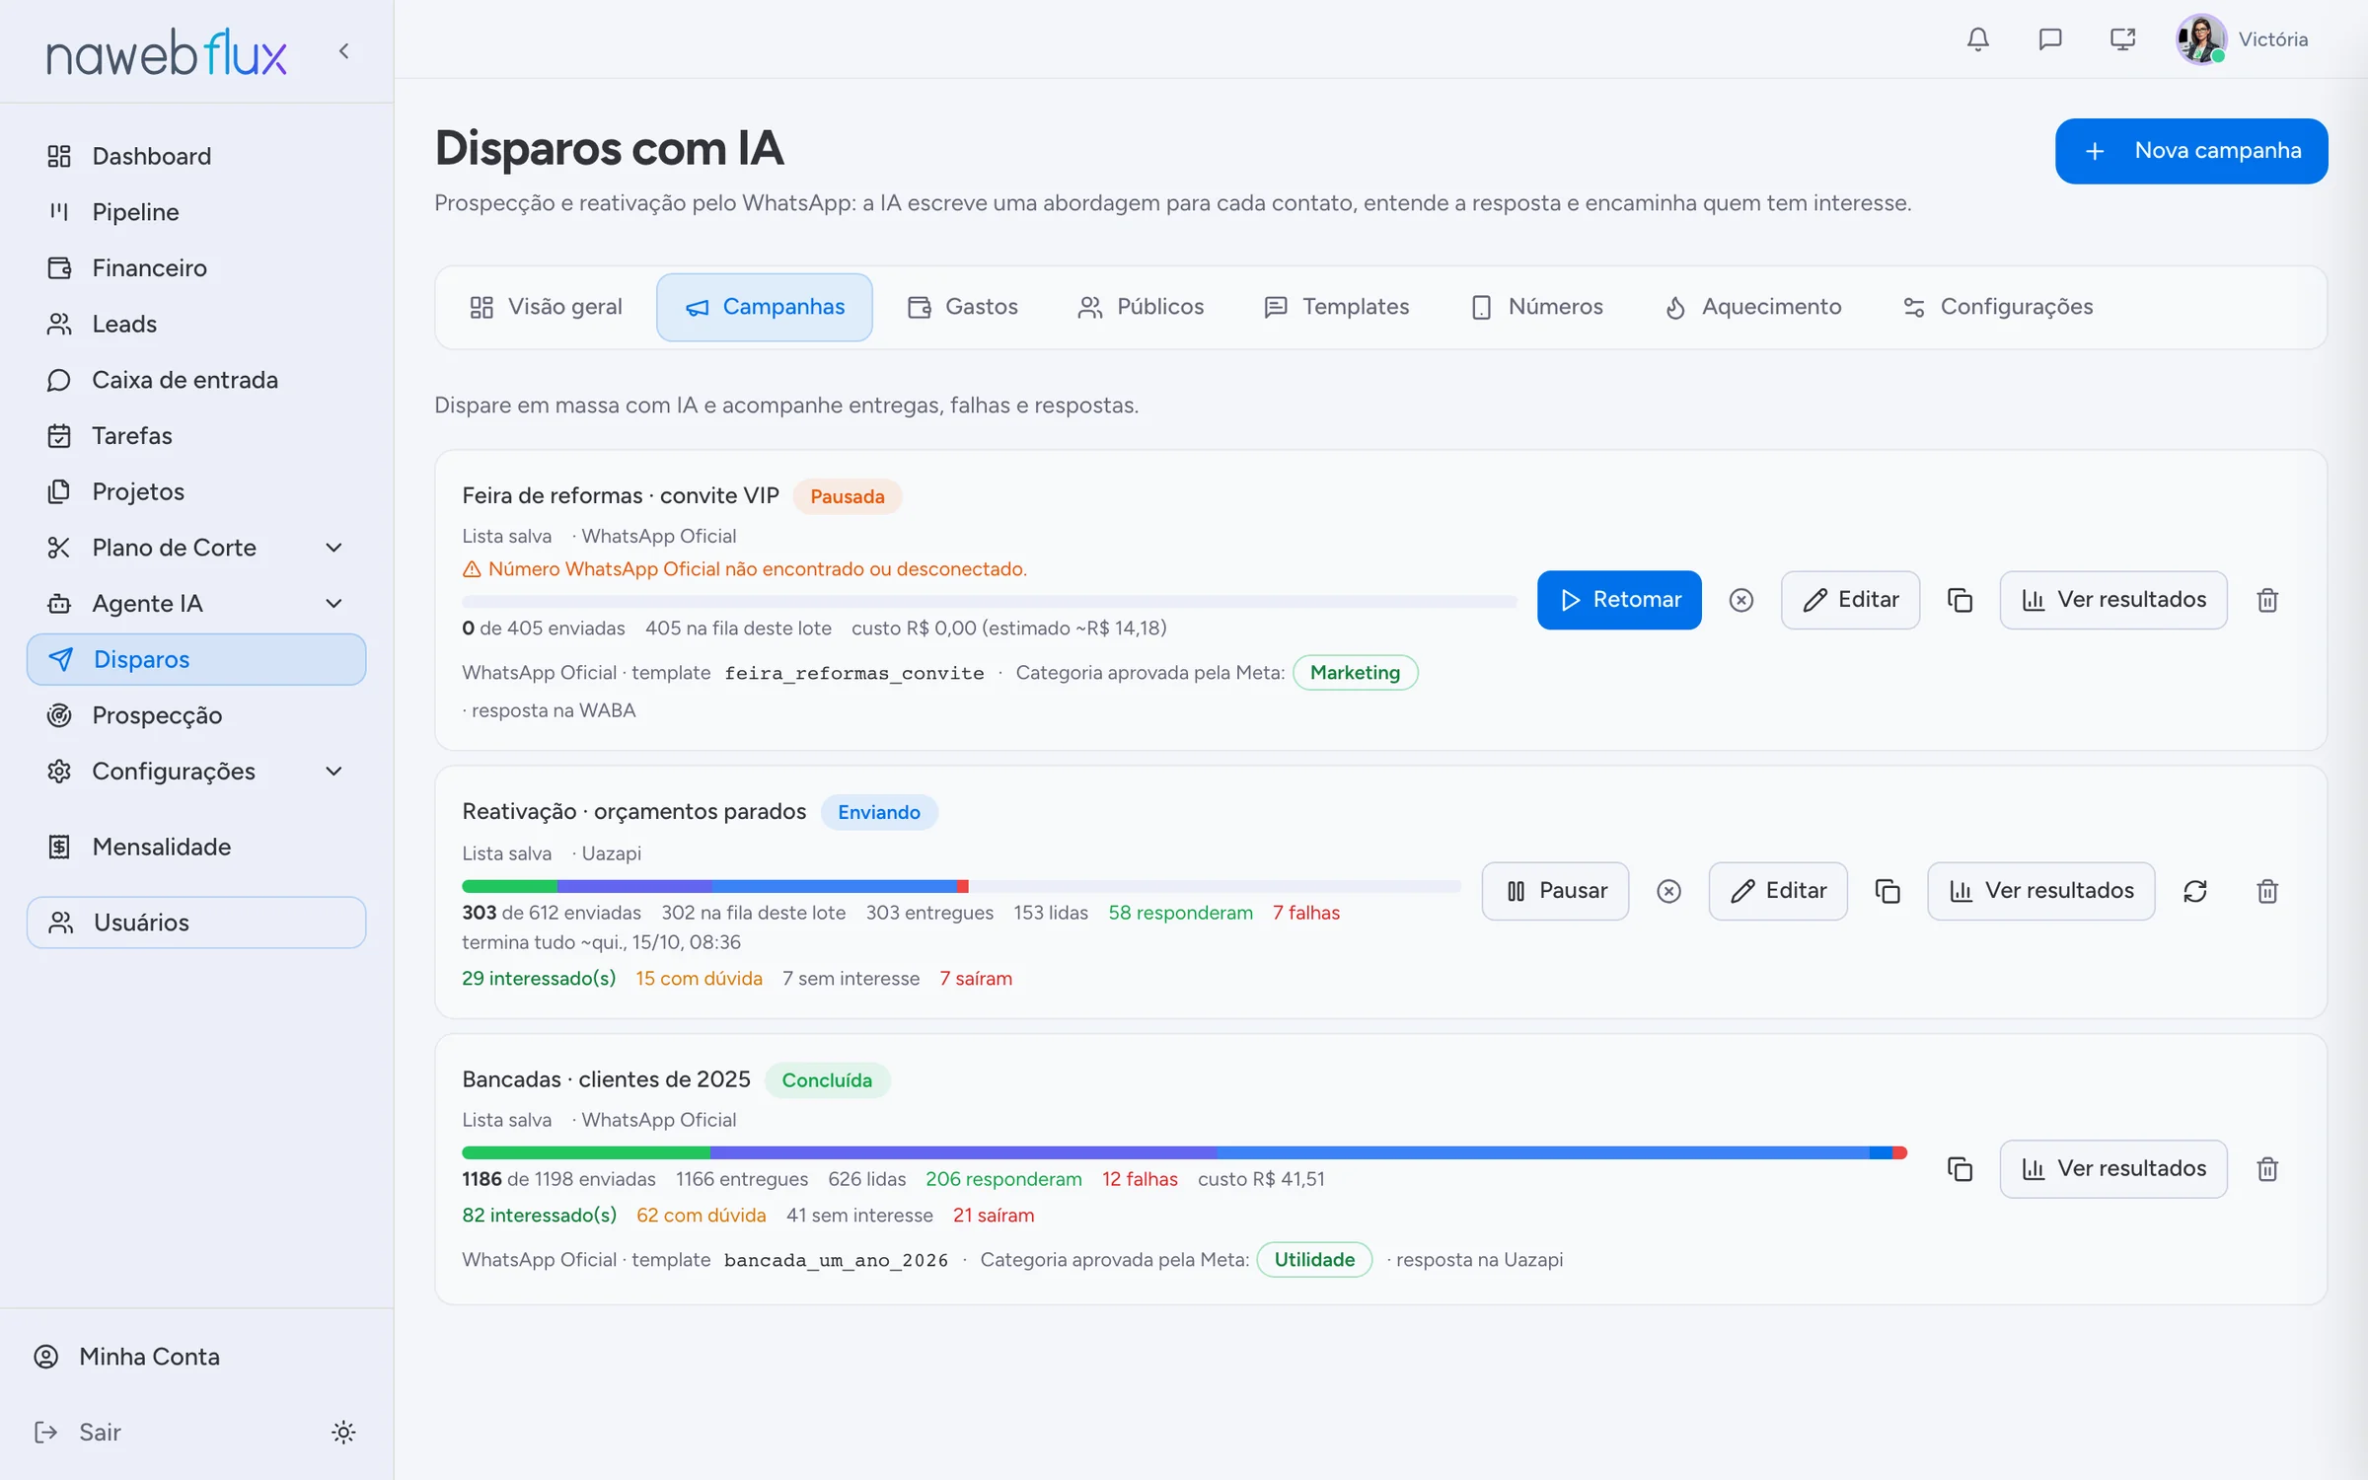The width and height of the screenshot is (2368, 1480).
Task: Log out with Sair
Action: (x=78, y=1432)
